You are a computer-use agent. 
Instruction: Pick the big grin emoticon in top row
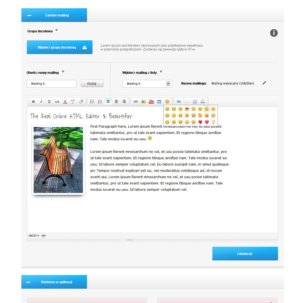[174, 109]
